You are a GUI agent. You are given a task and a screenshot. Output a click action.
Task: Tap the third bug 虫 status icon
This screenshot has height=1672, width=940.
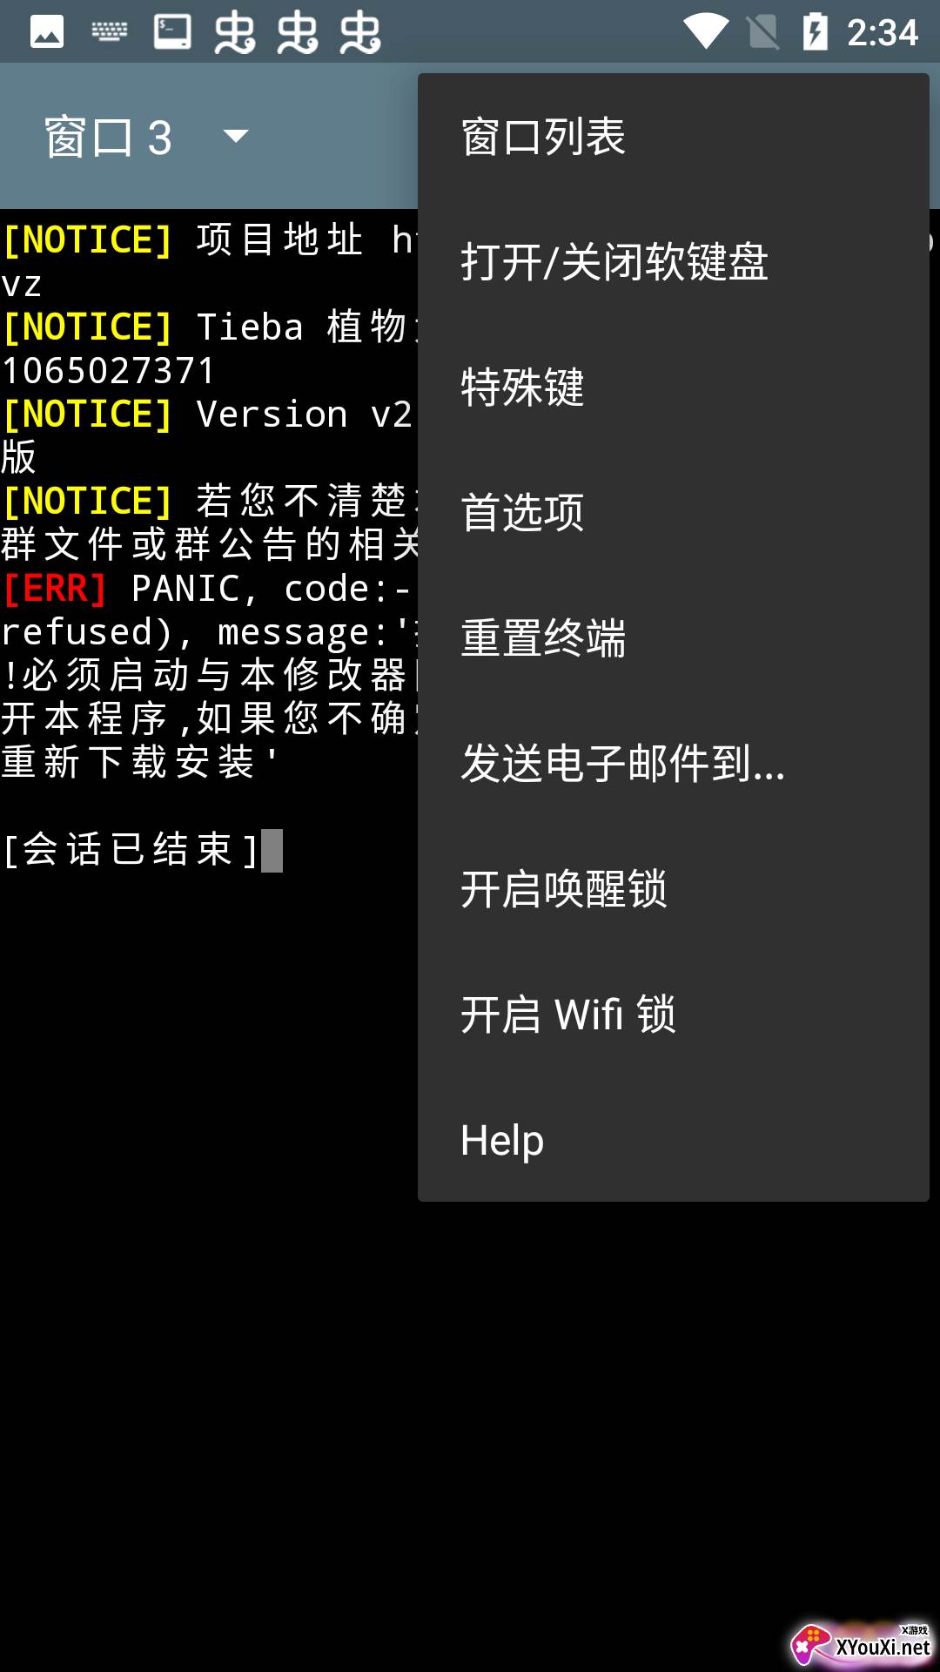point(360,33)
